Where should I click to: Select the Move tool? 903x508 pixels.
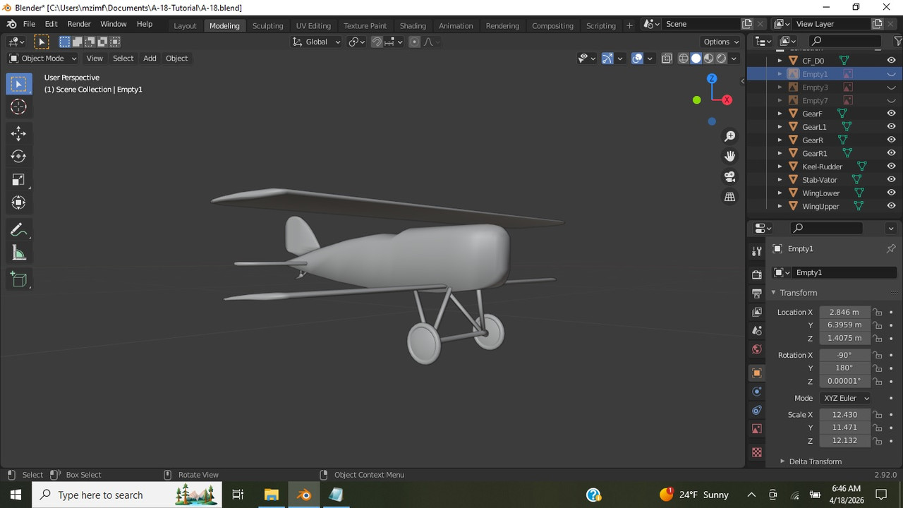pos(19,133)
